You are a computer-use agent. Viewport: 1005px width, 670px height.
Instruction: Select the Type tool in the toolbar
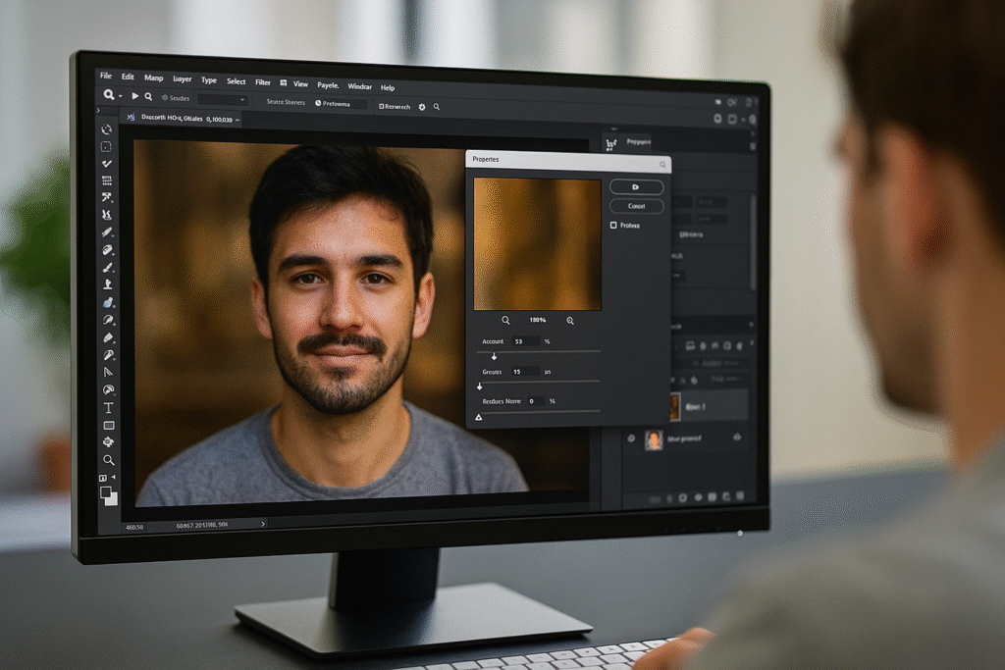(108, 407)
